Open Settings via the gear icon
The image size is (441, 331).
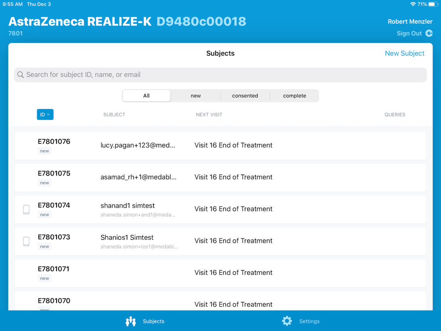[x=287, y=321]
